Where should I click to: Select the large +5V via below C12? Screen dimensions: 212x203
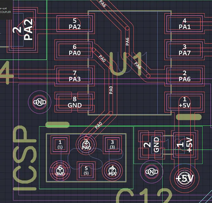[185, 179]
